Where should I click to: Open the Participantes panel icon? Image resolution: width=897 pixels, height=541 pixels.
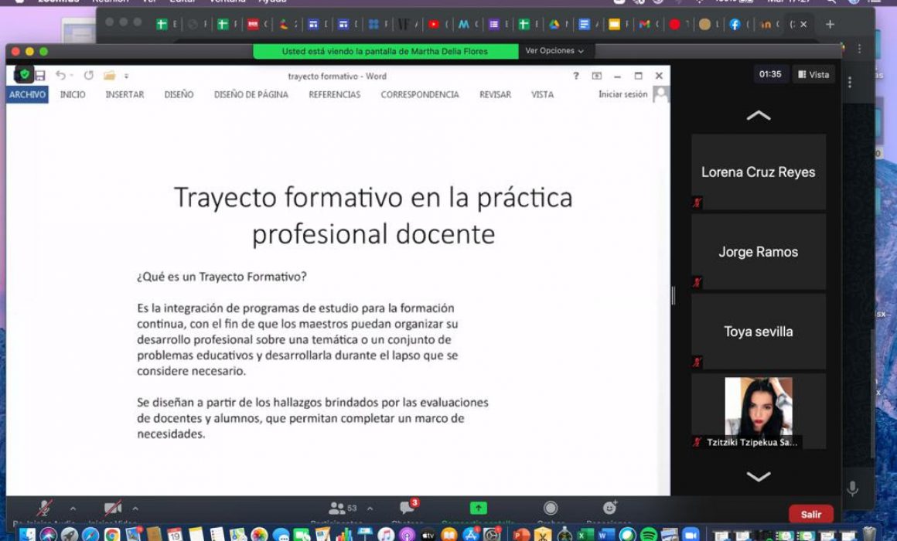point(337,508)
